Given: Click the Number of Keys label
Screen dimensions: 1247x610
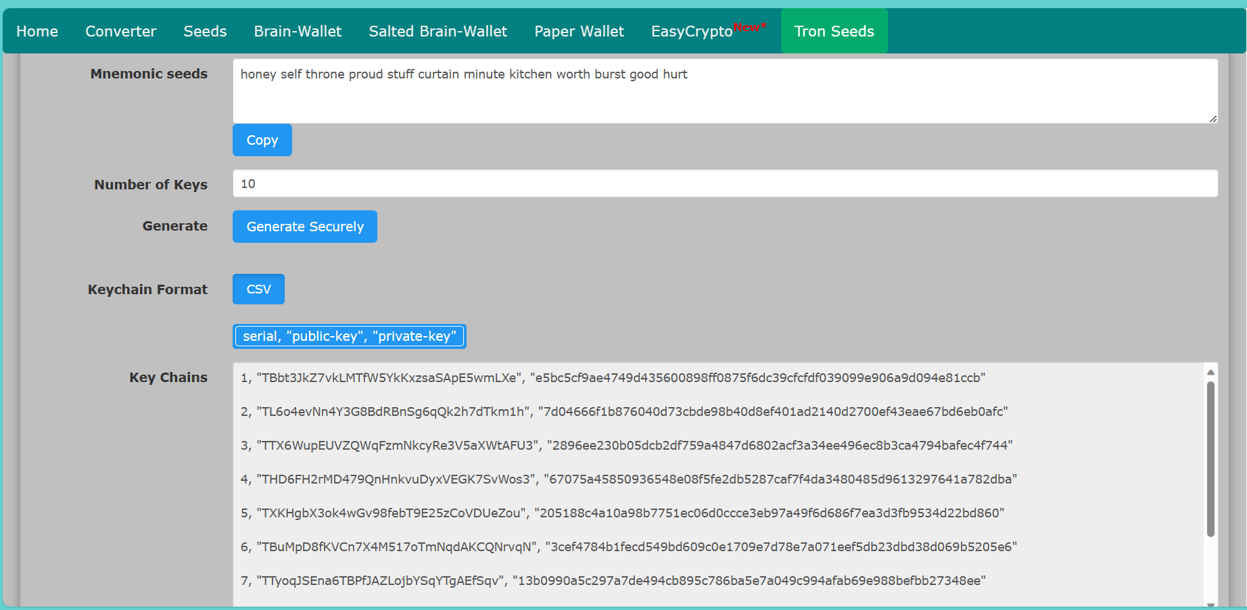Looking at the screenshot, I should pyautogui.click(x=151, y=185).
